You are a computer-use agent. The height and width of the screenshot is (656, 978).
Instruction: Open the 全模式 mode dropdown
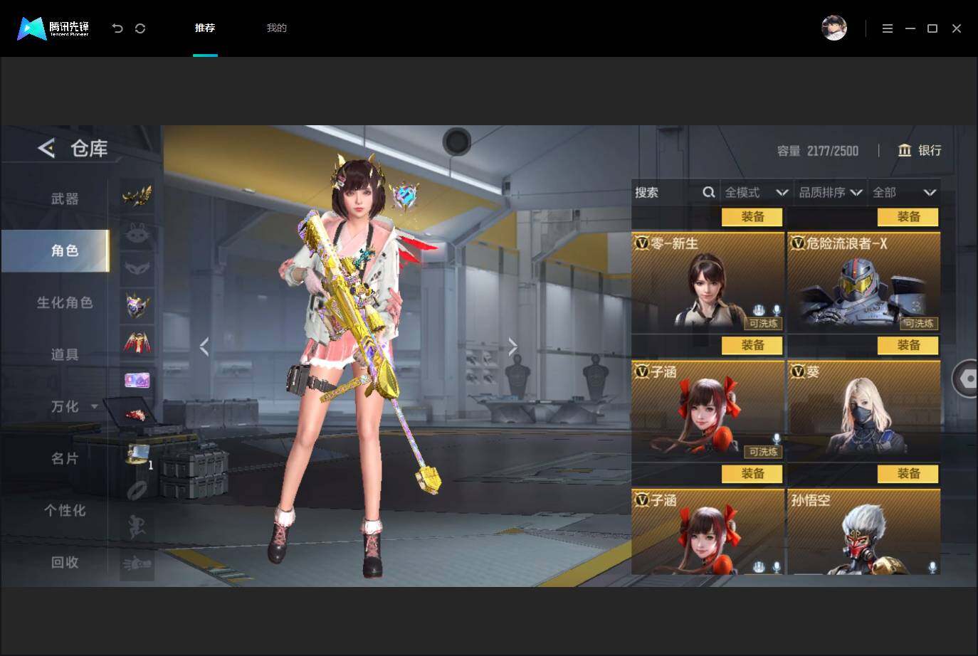tap(756, 192)
